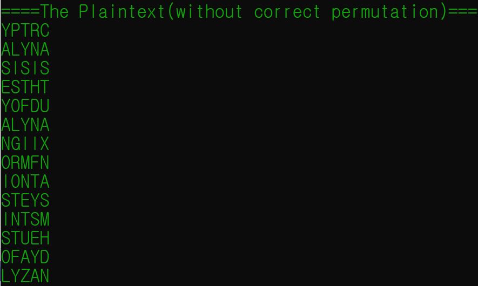Viewport: 478px width, 286px height.
Task: Click the SISIS text line
Action: tap(25, 68)
